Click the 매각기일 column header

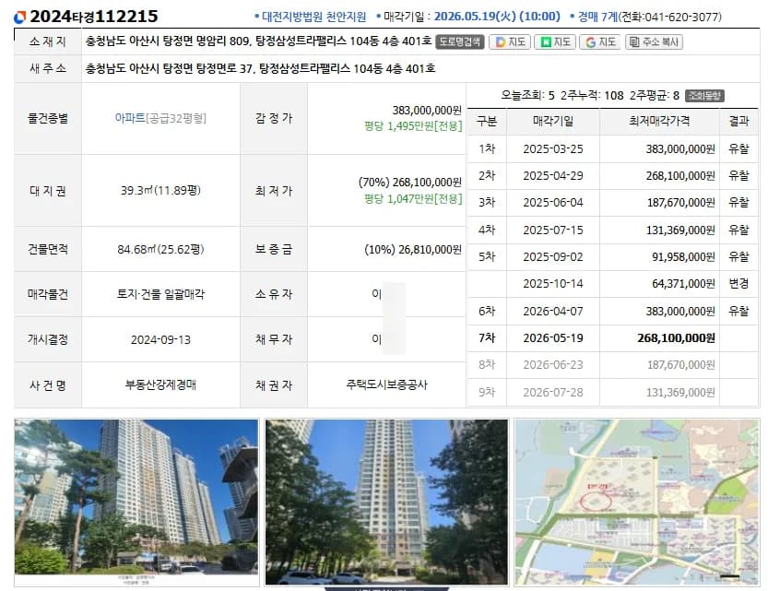pos(553,121)
